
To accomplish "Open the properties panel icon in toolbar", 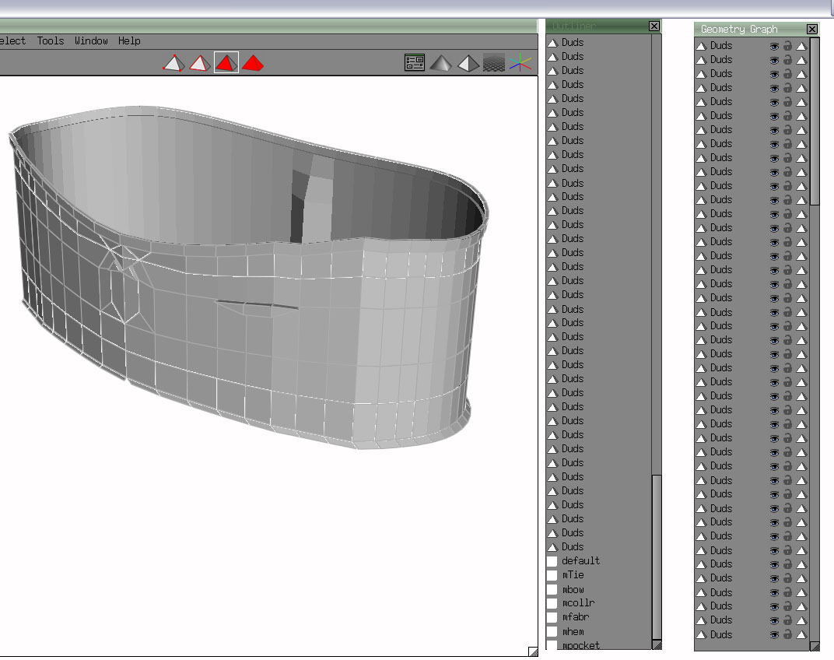I will click(x=415, y=63).
